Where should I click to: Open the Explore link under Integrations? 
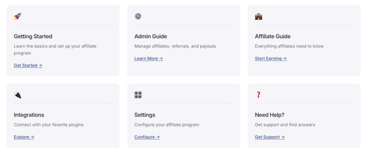pyautogui.click(x=24, y=137)
